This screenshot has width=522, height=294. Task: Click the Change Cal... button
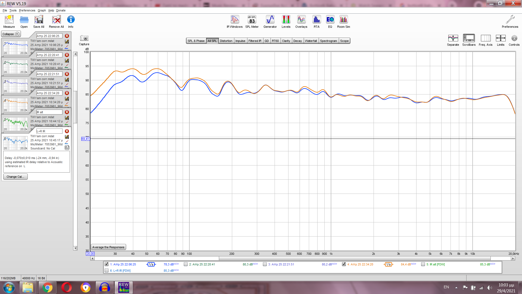coord(15,177)
